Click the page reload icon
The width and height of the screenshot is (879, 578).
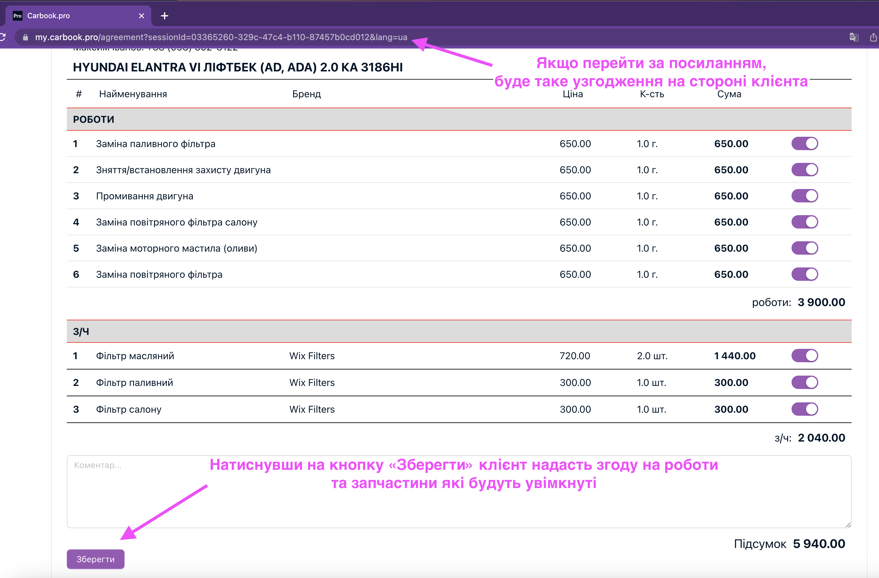pos(2,37)
